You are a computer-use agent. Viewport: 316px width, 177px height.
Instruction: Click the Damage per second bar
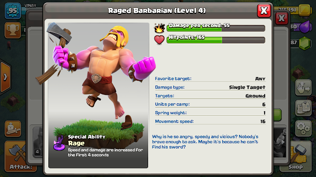point(216,28)
